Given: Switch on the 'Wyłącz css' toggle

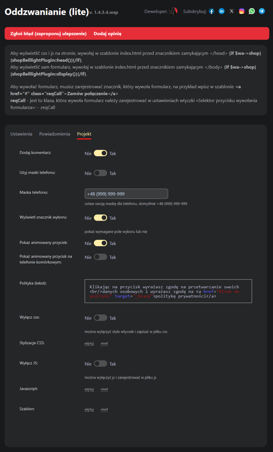Looking at the screenshot, I should pos(100,318).
